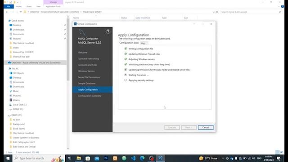This screenshot has height=162, width=288.
Task: Click the Starting the server radio indicator
Action: pos(126,75)
